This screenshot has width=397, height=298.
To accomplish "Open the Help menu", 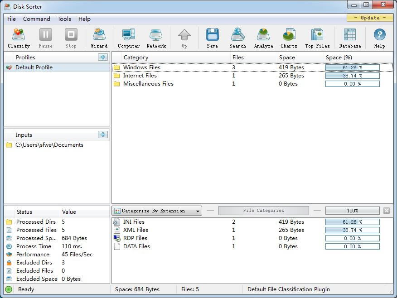I will 84,19.
